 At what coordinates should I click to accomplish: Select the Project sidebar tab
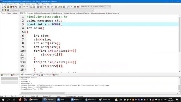pyautogui.click(x=3, y=13)
